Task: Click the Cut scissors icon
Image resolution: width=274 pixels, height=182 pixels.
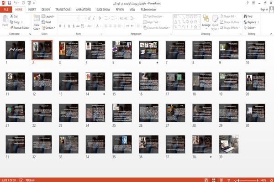Action: tap(12, 16)
